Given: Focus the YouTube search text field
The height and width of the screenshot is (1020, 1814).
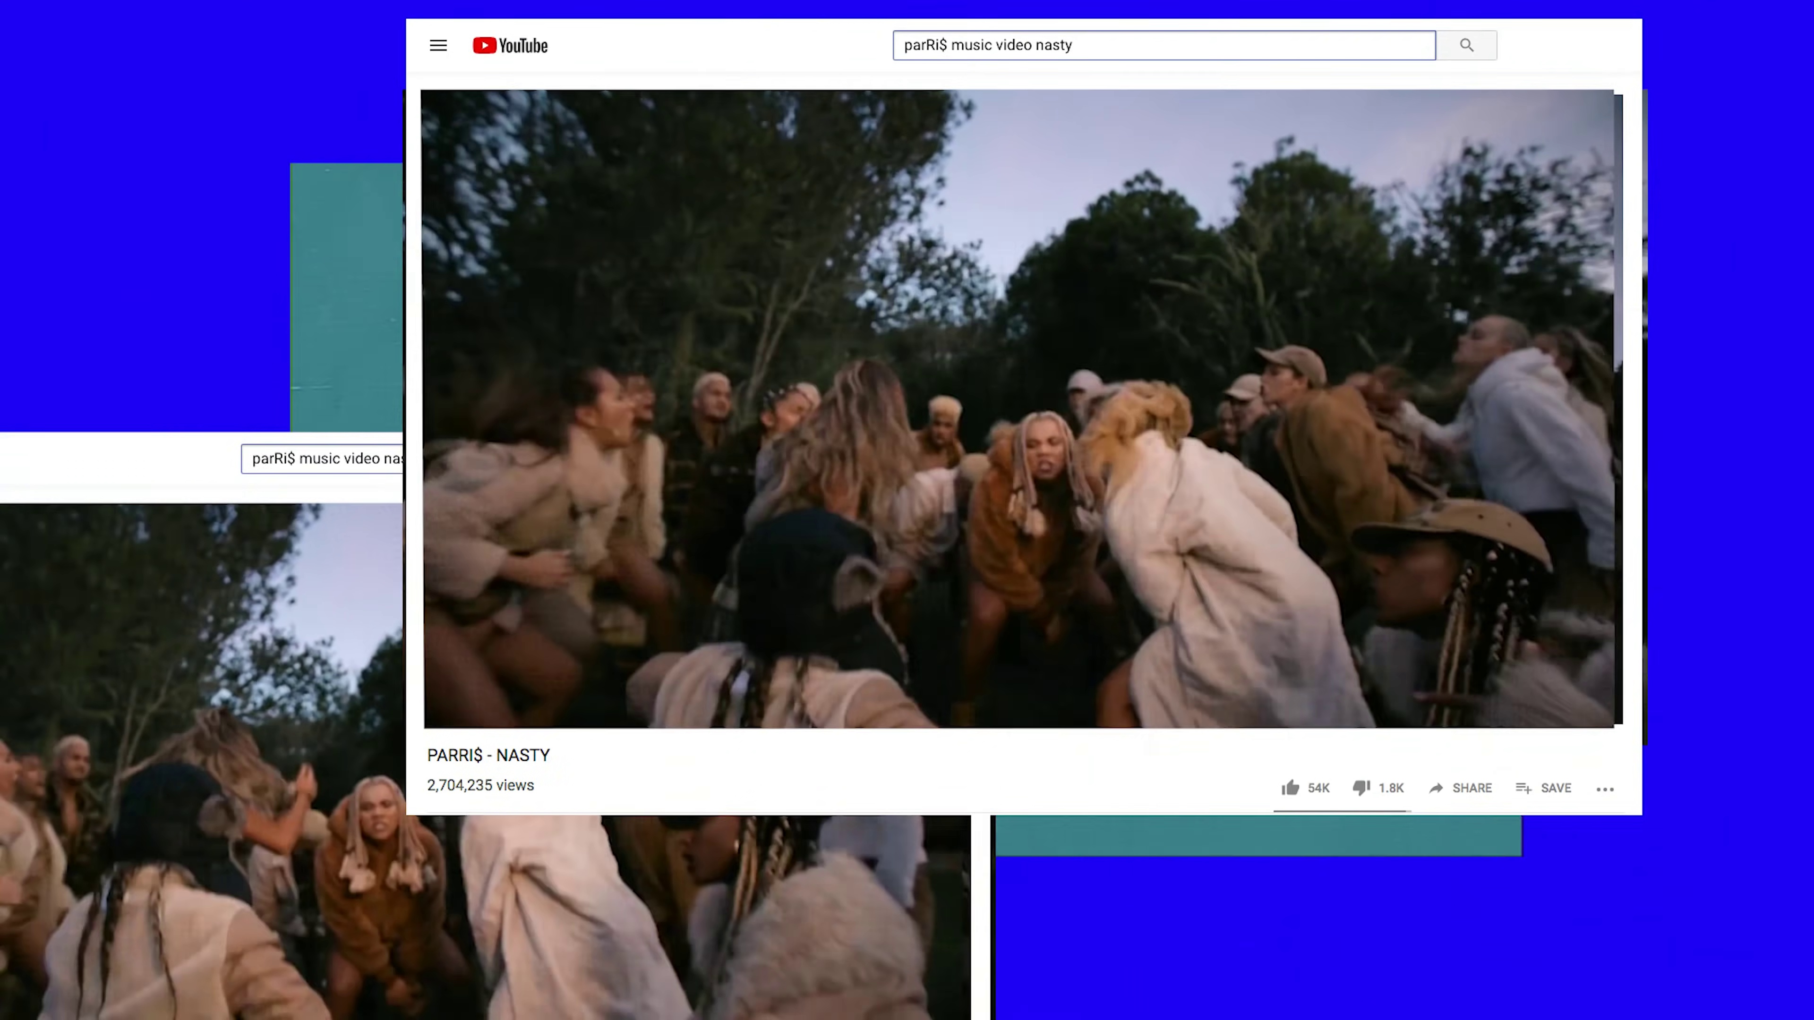Looking at the screenshot, I should [1164, 45].
